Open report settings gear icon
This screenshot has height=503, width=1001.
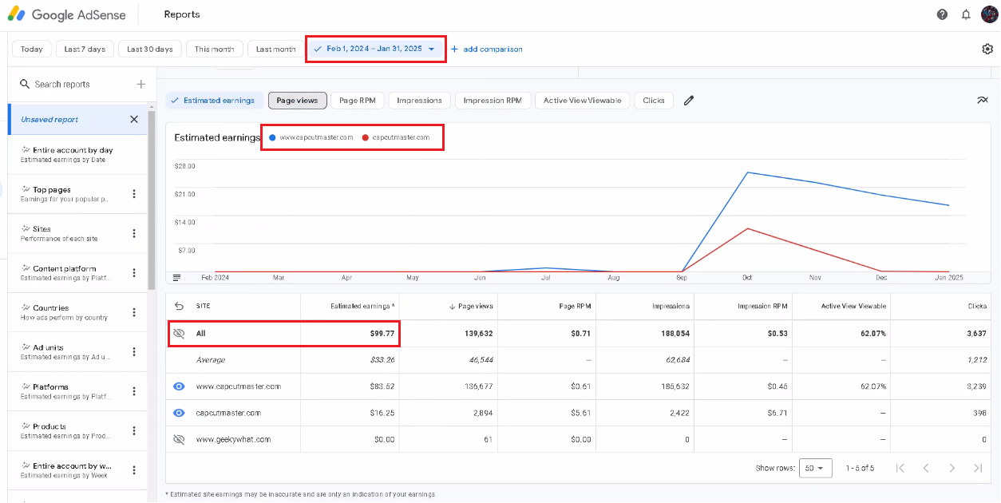(987, 49)
